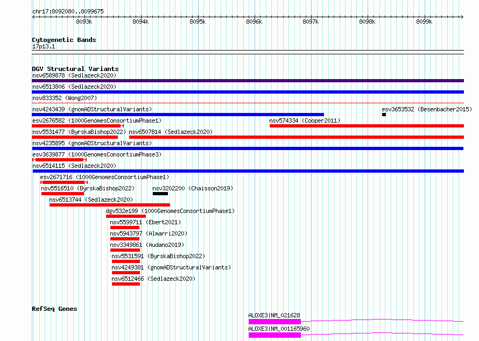Click the DGV Structural Variants track title
The width and height of the screenshot is (479, 341).
click(75, 69)
